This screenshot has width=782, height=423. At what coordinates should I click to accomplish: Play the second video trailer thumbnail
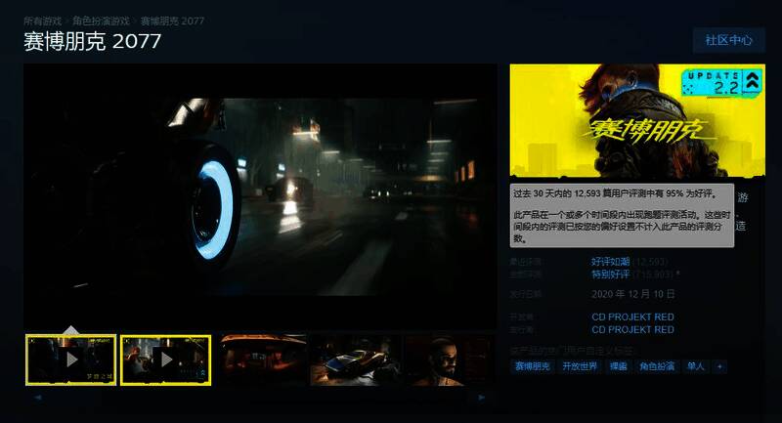point(165,360)
